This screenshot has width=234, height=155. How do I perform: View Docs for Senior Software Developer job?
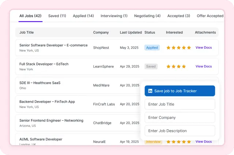(204, 48)
